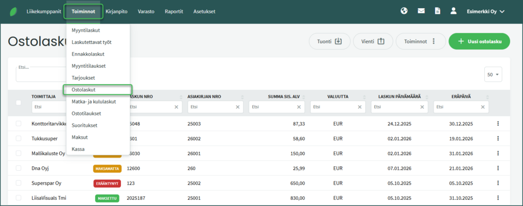
Task: Open the three-dot menu for Konttoritarvikkeet row
Action: click(x=497, y=123)
